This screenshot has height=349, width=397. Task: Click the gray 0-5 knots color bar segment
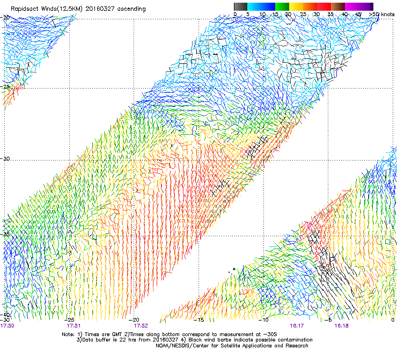coord(240,6)
